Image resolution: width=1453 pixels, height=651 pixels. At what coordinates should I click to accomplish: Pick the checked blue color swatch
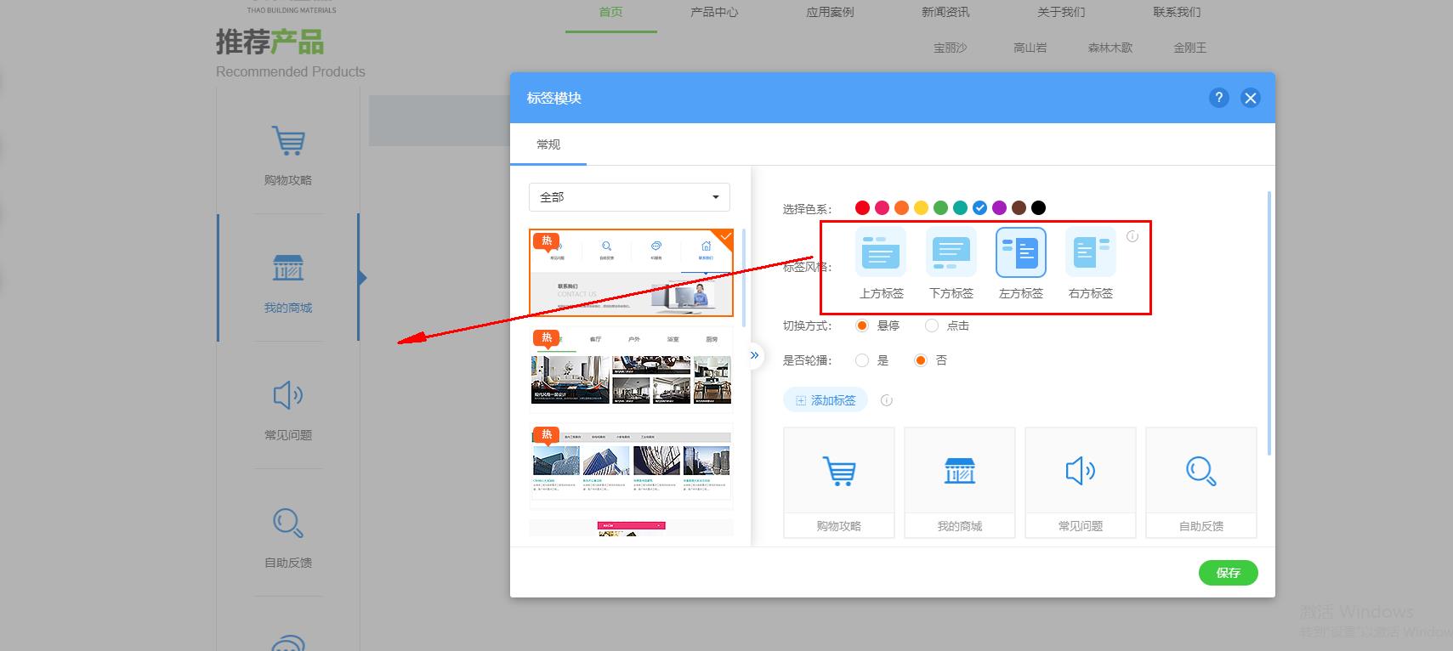[979, 207]
